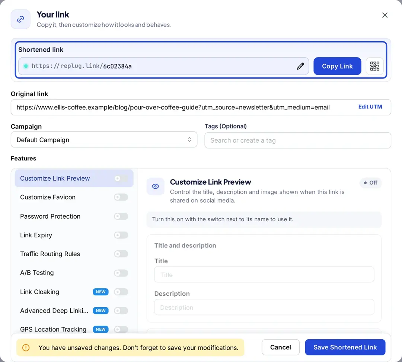The image size is (402, 362).
Task: Close the Your link dialog
Action: click(385, 15)
